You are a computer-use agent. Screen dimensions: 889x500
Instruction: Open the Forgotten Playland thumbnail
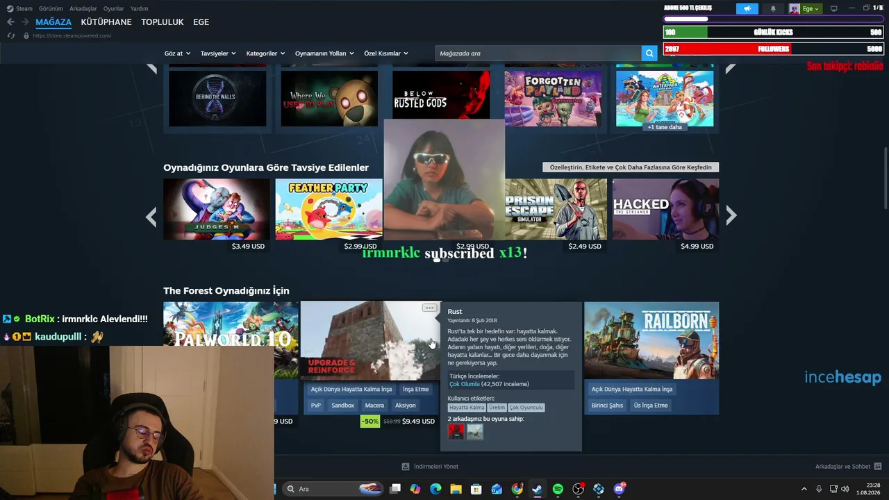(553, 97)
